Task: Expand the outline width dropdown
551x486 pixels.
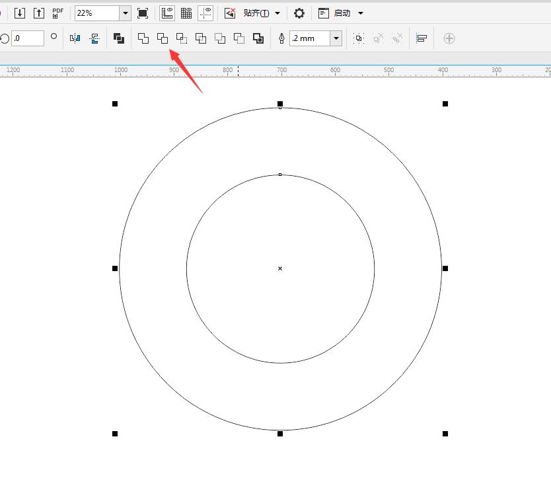Action: [336, 38]
